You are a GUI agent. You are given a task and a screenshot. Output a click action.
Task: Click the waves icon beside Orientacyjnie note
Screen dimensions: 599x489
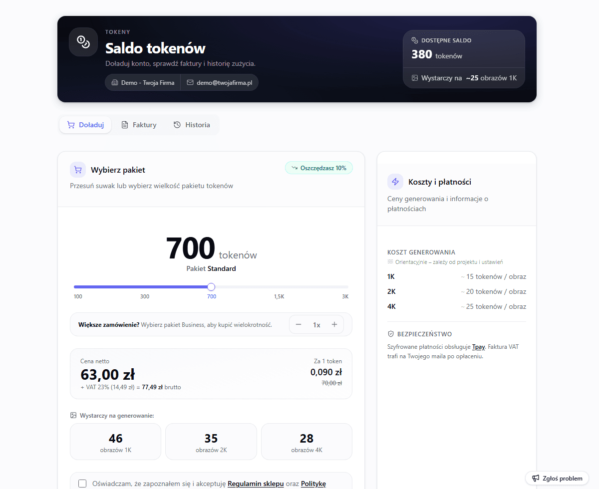390,261
